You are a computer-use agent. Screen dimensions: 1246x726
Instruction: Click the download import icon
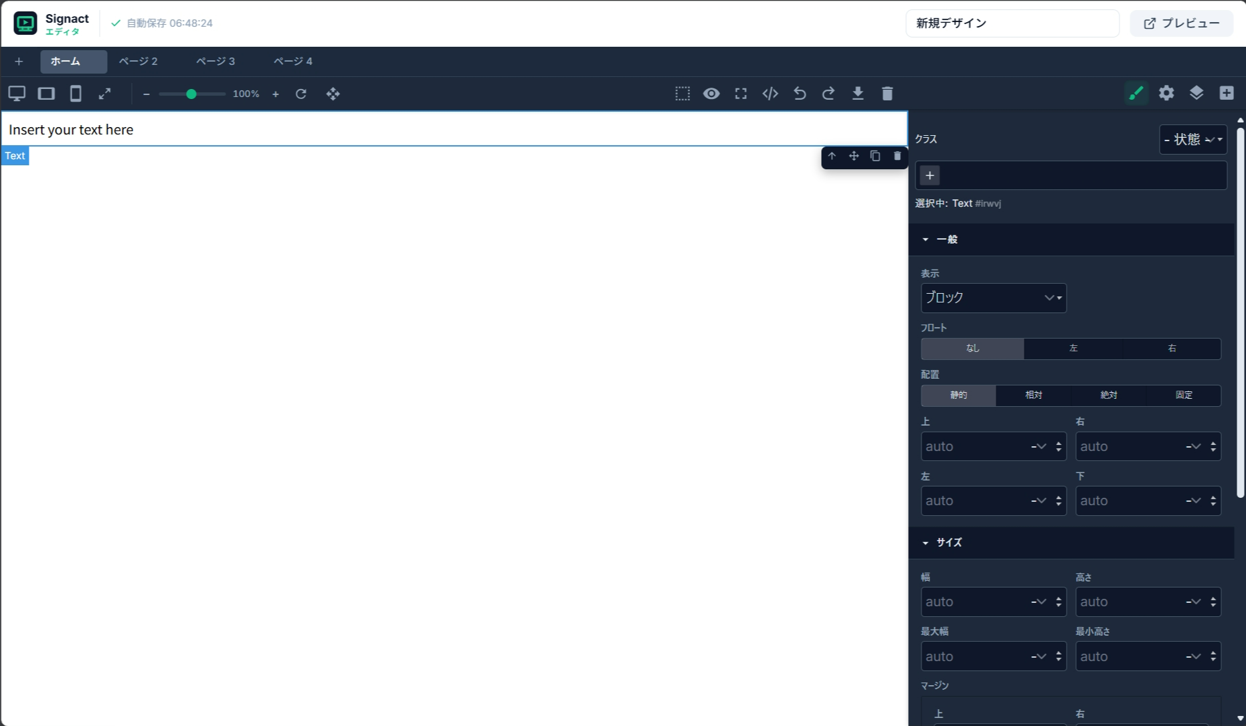(858, 94)
